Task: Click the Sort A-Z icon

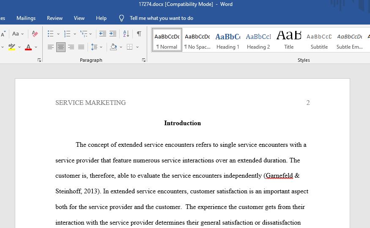Action: coord(126,34)
